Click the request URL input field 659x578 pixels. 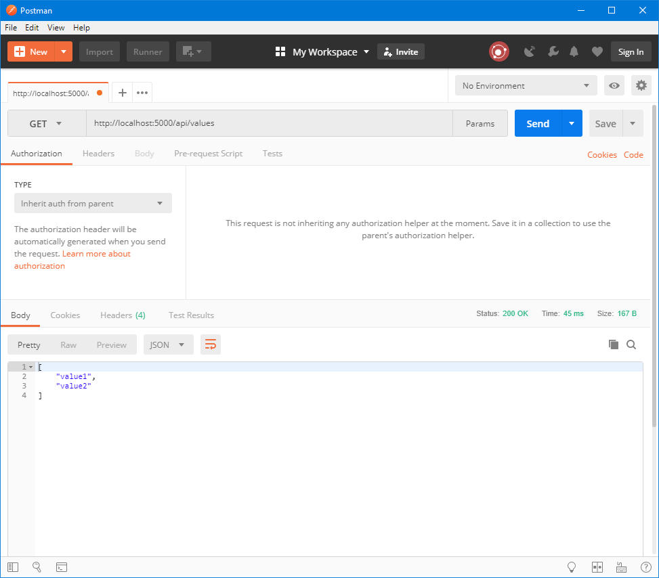270,123
